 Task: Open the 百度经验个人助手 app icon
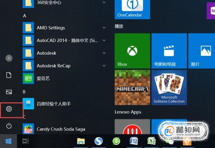(x=28, y=104)
